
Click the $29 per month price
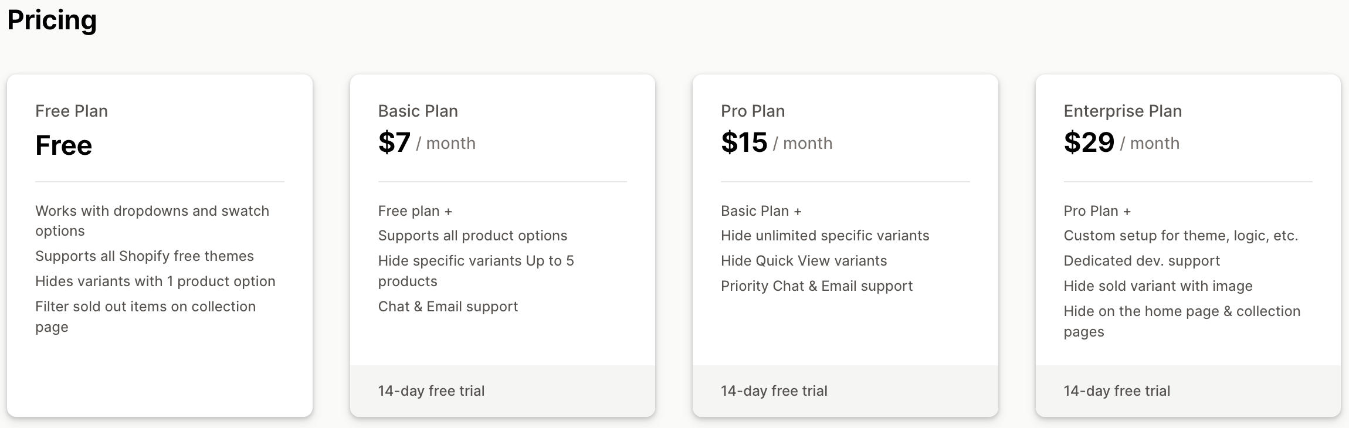pos(1121,142)
